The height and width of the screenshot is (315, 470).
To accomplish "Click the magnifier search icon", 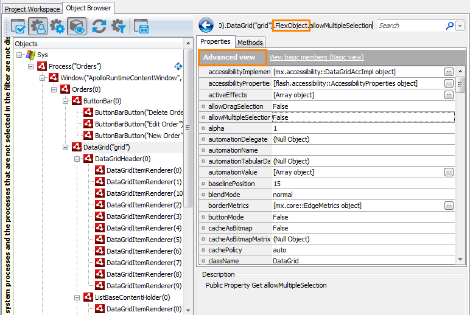I will (450, 26).
